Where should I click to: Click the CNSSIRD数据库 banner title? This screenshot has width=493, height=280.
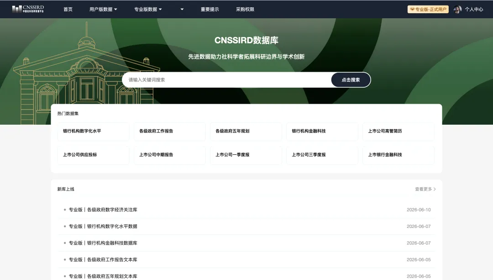click(x=246, y=40)
